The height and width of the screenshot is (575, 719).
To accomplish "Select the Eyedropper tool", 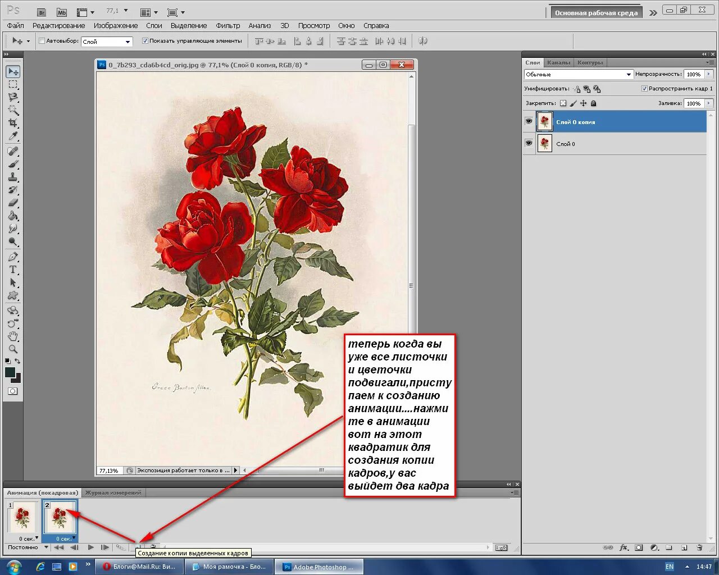I will point(13,136).
